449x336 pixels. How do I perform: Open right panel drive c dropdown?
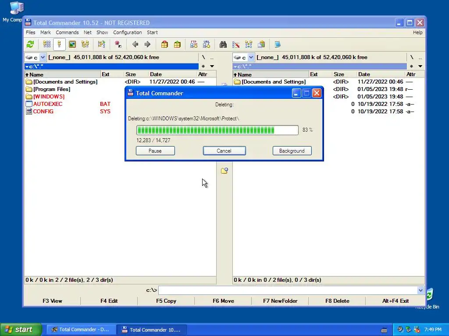point(251,57)
